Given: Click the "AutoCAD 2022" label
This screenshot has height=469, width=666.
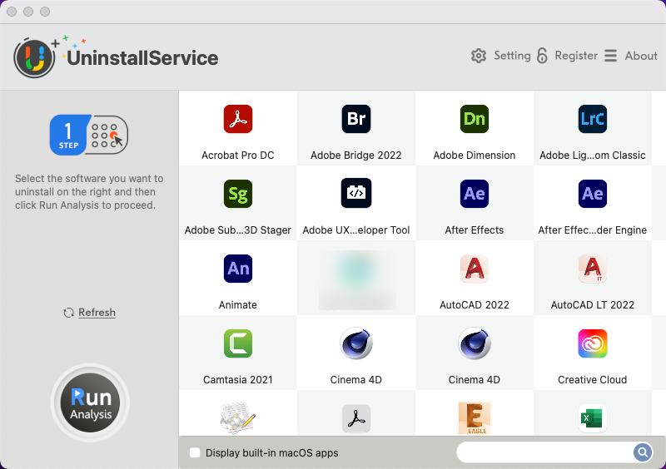Looking at the screenshot, I should pos(474,304).
